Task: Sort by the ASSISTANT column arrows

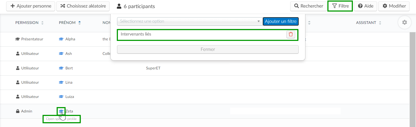Action: [x=380, y=23]
